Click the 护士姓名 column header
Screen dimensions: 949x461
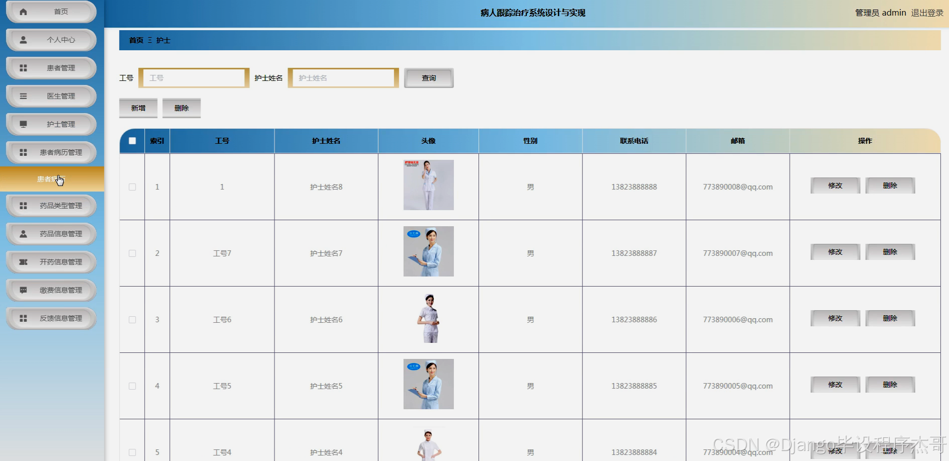(x=326, y=141)
